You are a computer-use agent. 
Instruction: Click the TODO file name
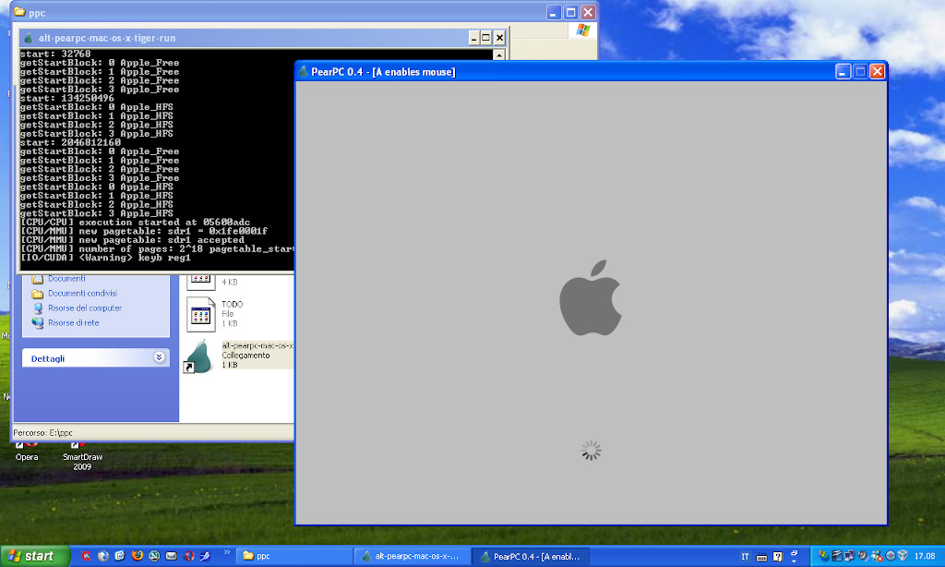(232, 304)
